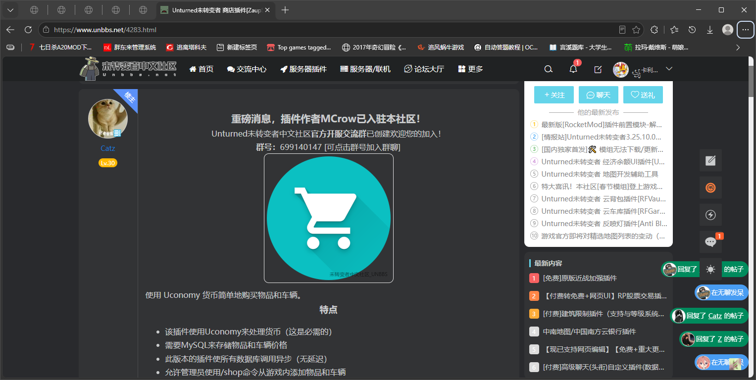Open post 游戏官方即将对精选地图列表的变动
This screenshot has width=756, height=380.
pyautogui.click(x=604, y=236)
